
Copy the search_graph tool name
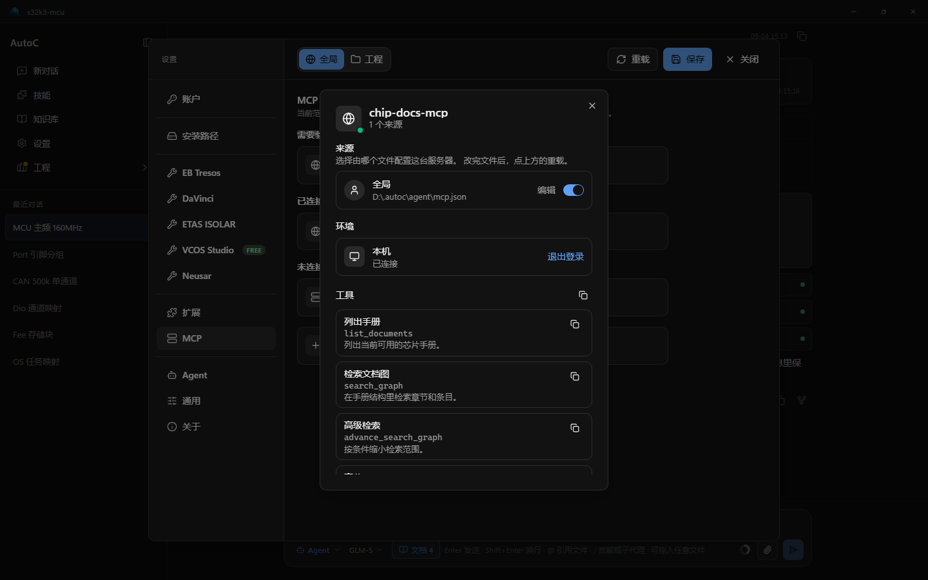pos(575,376)
